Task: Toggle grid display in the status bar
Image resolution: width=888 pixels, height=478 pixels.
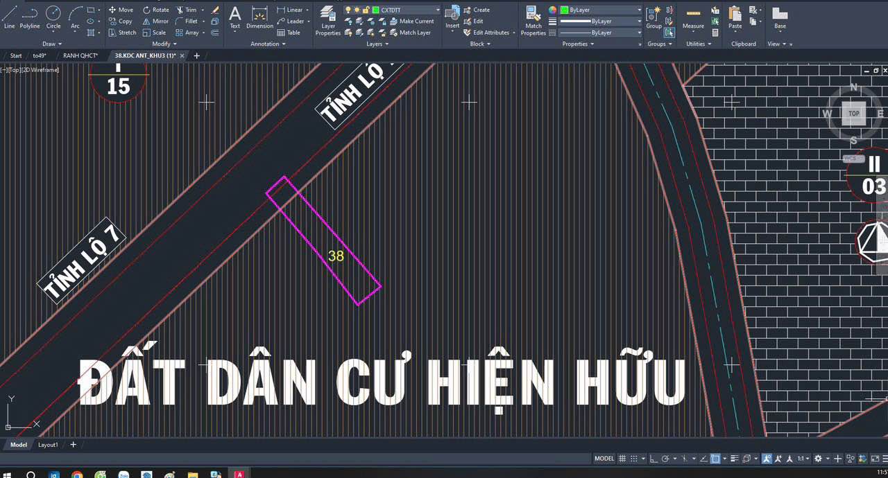Action: (622, 458)
